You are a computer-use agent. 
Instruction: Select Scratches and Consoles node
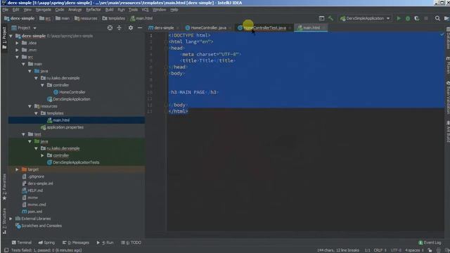coord(39,226)
